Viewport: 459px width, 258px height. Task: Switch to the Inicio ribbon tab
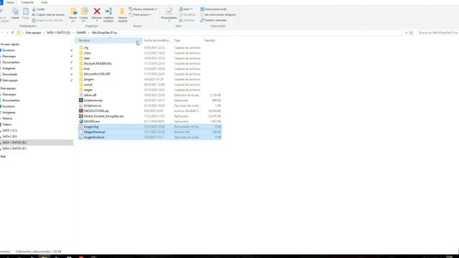(x=10, y=2)
